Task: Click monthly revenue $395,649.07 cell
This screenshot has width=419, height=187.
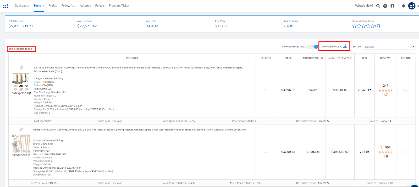Action: coord(340,152)
